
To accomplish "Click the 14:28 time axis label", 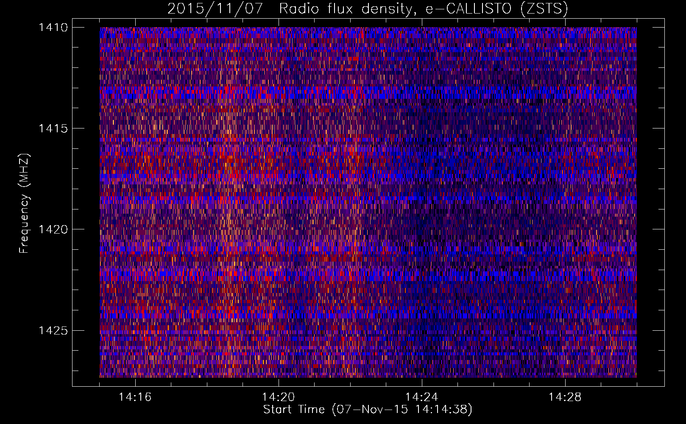I will pyautogui.click(x=565, y=397).
